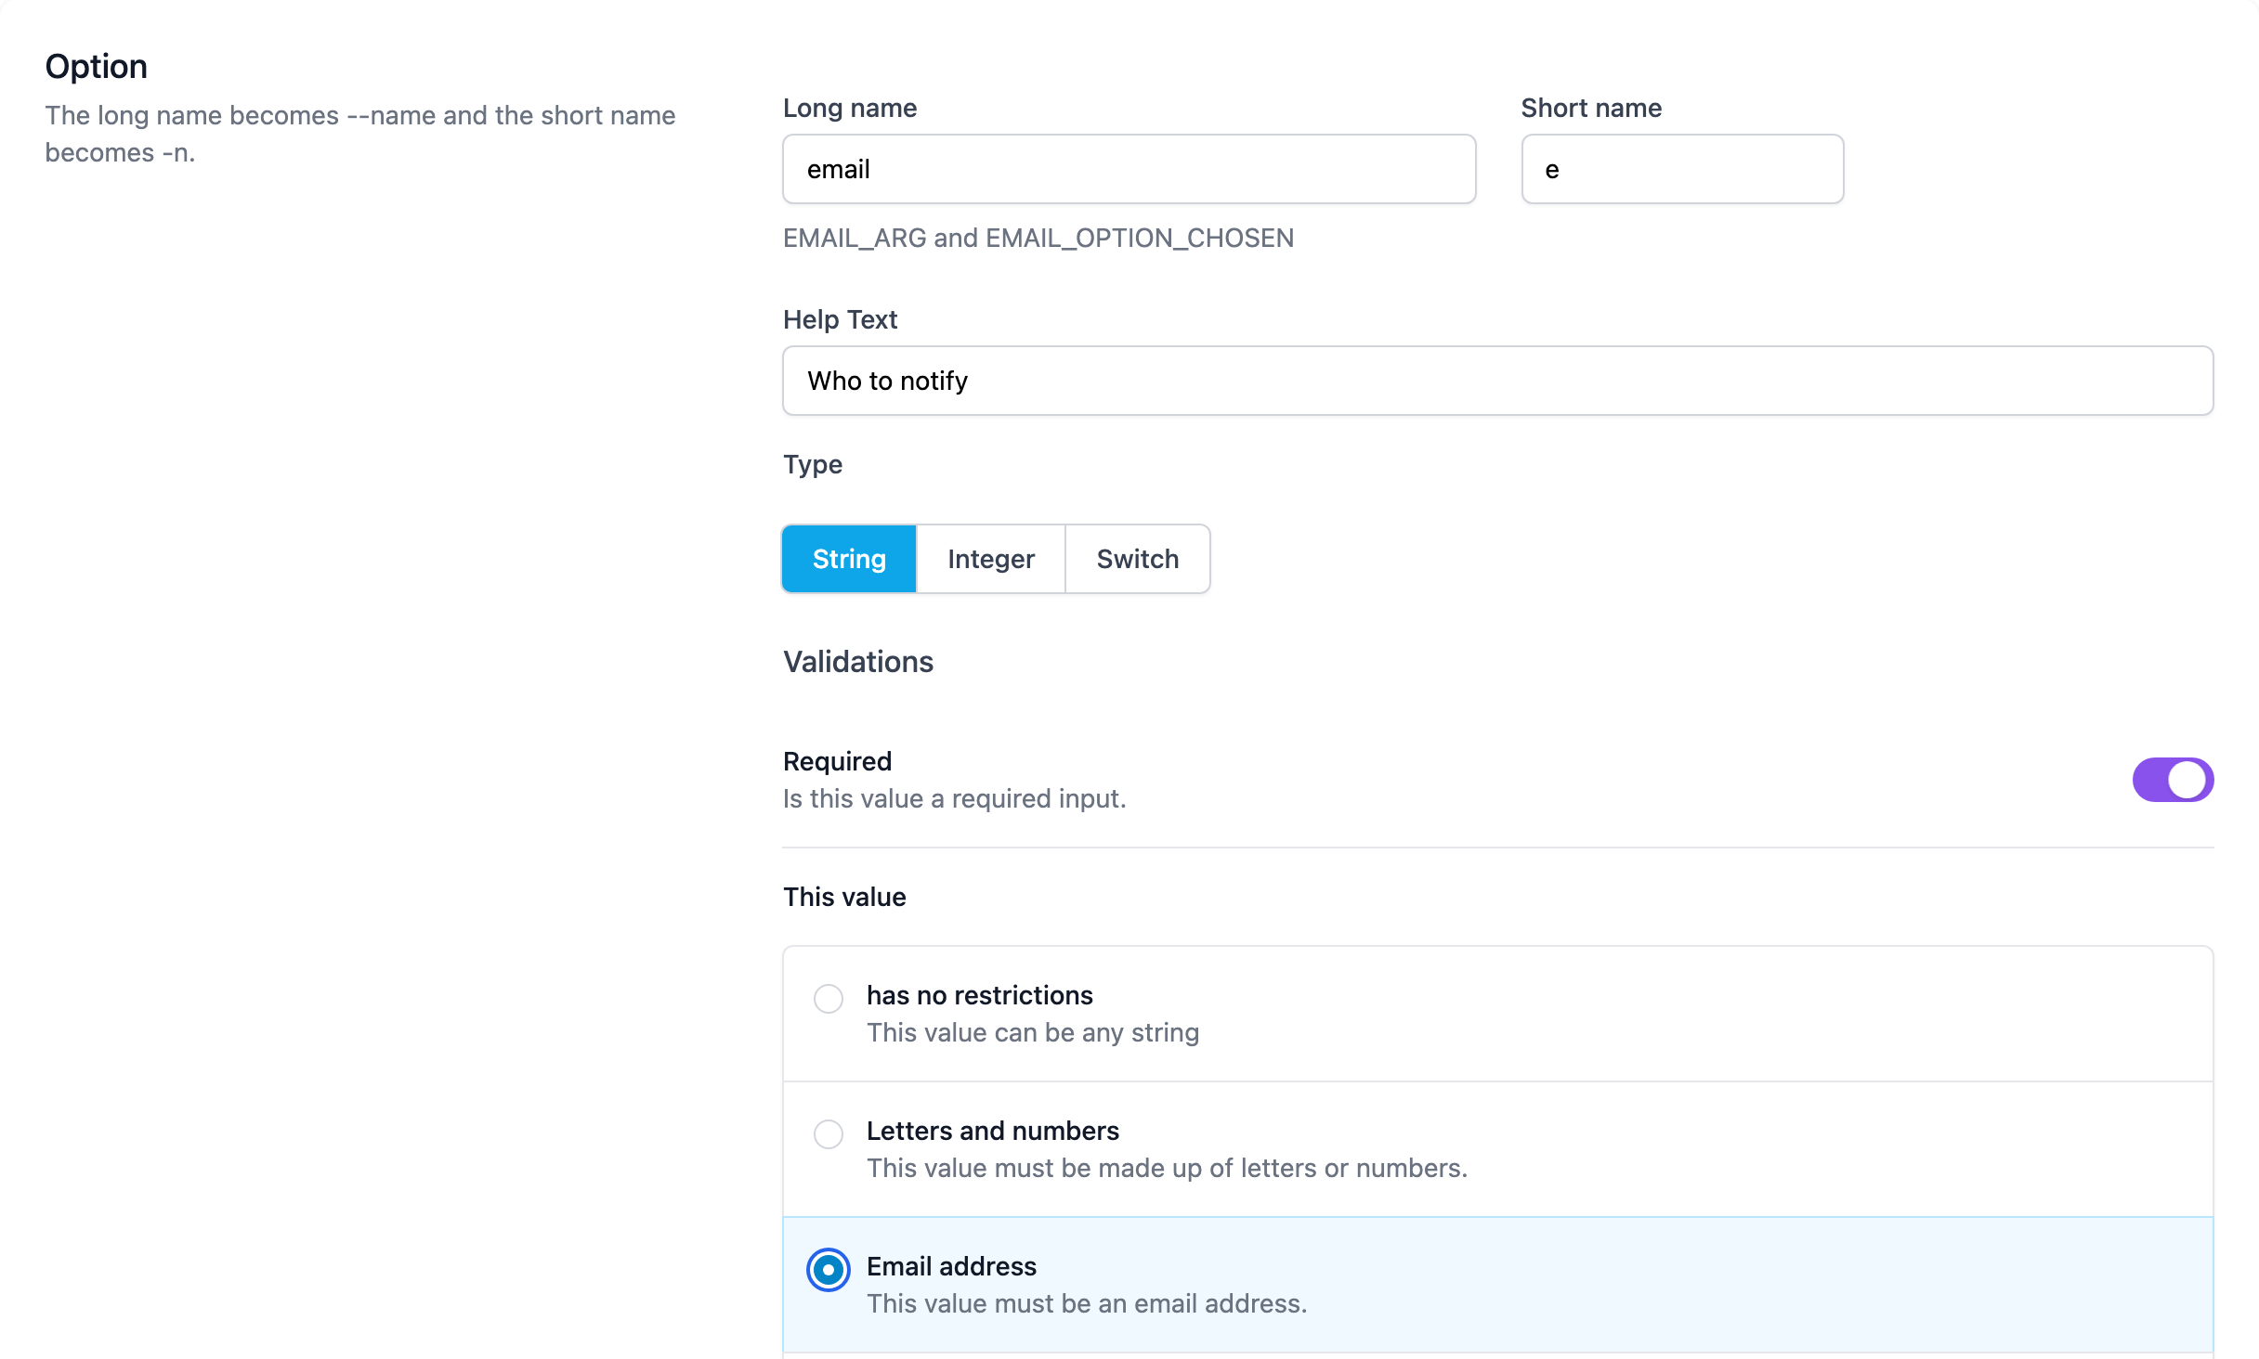Viewport: 2259px width, 1359px height.
Task: Click the Option section heading
Action: (x=97, y=67)
